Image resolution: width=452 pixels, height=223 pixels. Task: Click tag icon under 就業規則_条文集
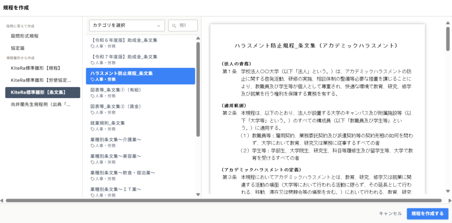(x=93, y=129)
